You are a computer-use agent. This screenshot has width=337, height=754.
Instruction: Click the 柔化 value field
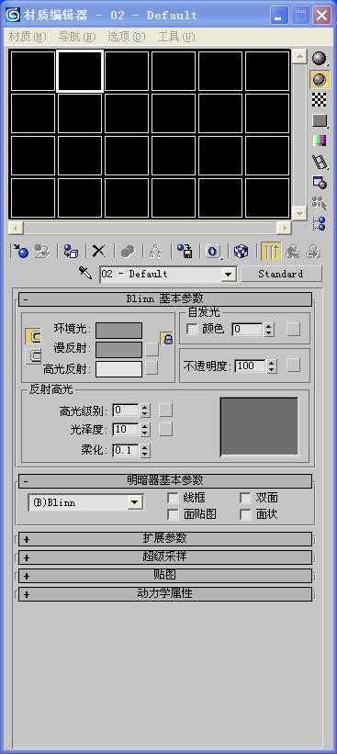tap(126, 451)
